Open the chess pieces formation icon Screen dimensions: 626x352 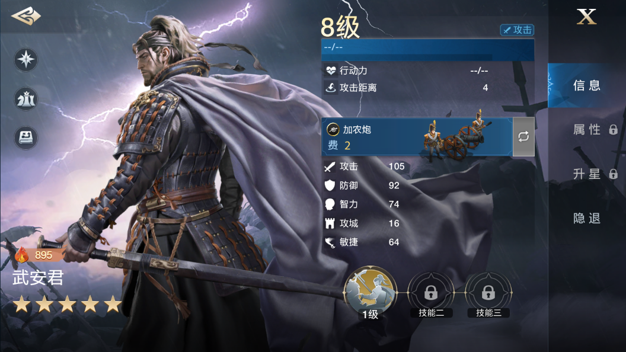point(26,98)
